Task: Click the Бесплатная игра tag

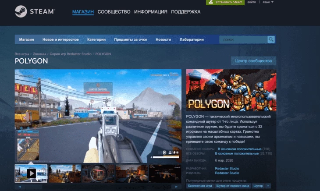Action: pos(200,186)
